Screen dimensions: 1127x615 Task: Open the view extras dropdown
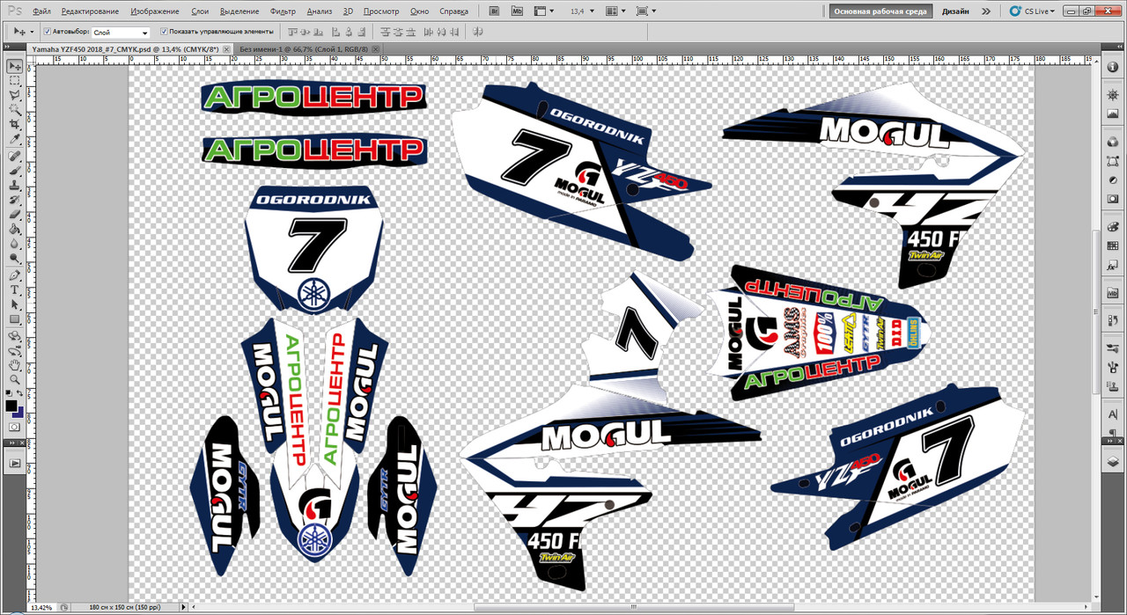point(539,11)
